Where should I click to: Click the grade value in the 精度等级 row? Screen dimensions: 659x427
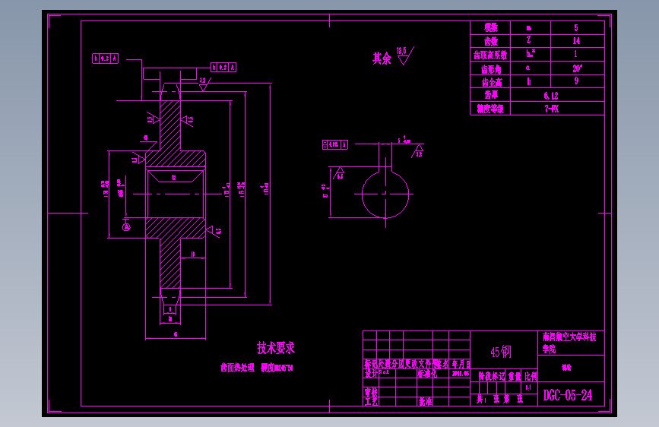552,109
